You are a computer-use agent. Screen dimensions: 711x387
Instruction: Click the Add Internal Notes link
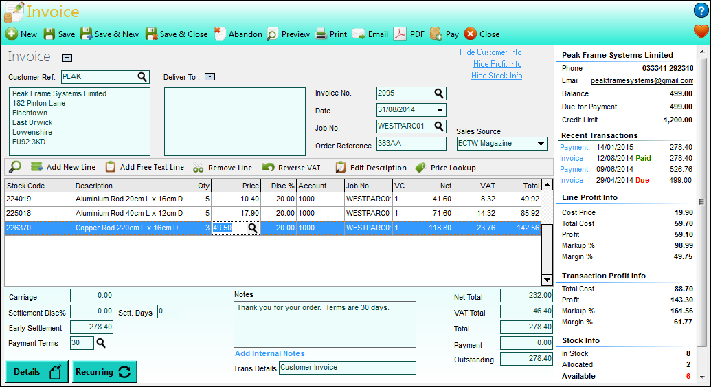coord(270,353)
